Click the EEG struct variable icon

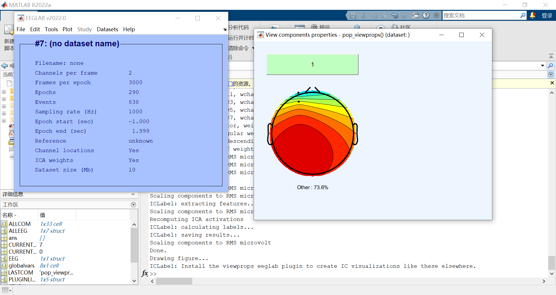[x=4, y=259]
